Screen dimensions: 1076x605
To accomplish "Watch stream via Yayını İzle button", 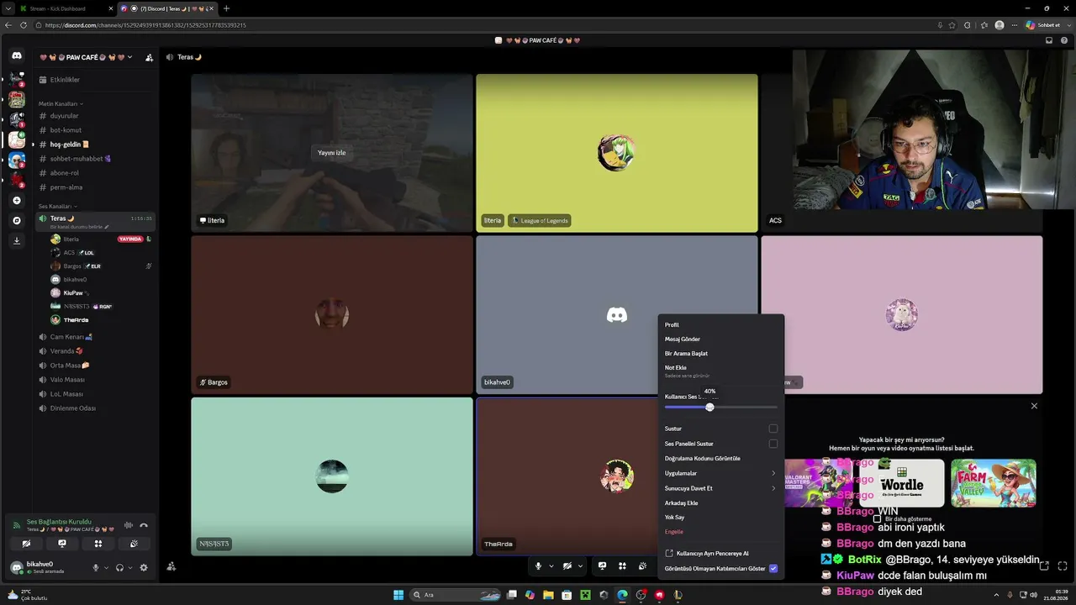I will coord(331,153).
